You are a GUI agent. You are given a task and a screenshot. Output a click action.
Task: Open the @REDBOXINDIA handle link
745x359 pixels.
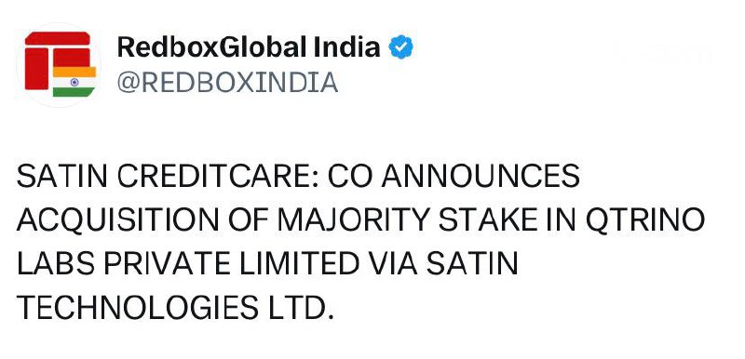point(227,83)
